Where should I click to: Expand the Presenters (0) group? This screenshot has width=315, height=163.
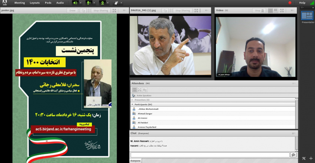132,100
